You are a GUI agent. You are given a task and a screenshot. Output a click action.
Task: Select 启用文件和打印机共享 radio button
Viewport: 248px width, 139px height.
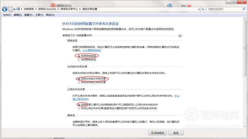(x=79, y=79)
